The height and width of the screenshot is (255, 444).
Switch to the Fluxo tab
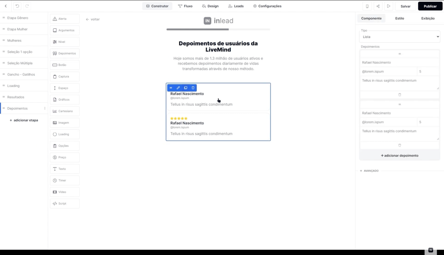pos(185,6)
